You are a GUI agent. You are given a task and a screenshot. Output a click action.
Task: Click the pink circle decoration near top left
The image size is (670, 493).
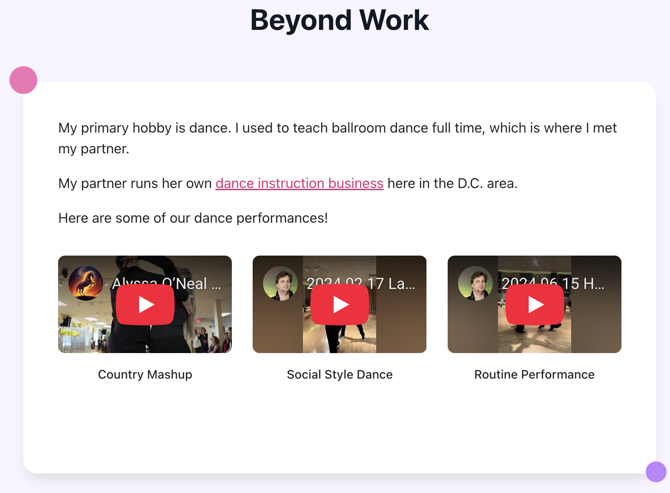coord(23,80)
